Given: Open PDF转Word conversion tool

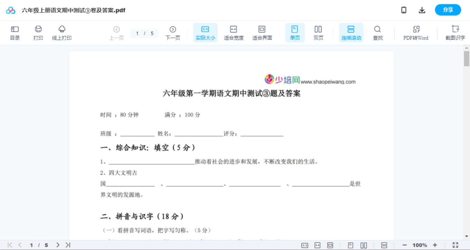Looking at the screenshot, I should coord(416,32).
